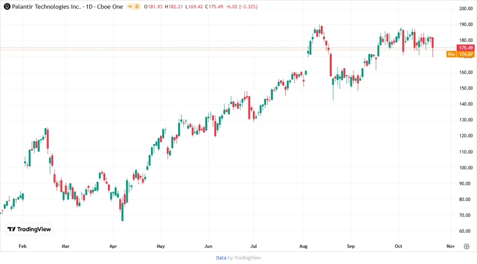This screenshot has height=264, width=477.
Task: Click the 120.00 price axis label
Action: coord(466,135)
